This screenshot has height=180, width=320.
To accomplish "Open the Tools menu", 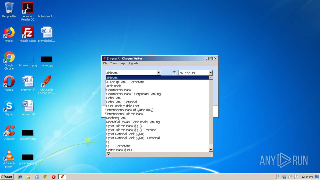I will tap(113, 63).
